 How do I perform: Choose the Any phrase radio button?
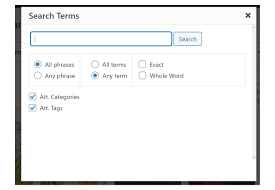[37, 75]
